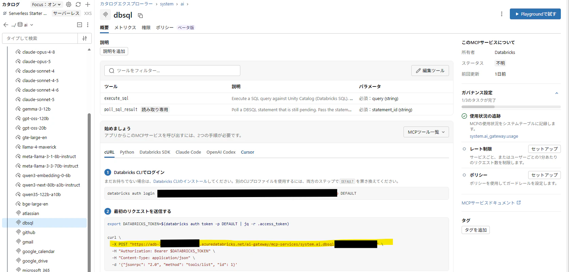Focus the タイプして検索 catalog search field
The image size is (569, 272).
click(x=40, y=38)
